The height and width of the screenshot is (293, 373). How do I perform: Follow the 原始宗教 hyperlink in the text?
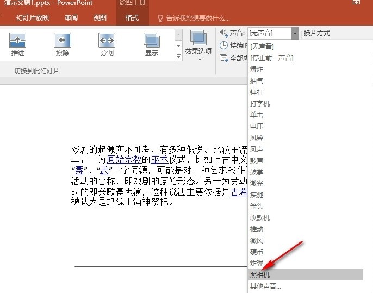124,159
